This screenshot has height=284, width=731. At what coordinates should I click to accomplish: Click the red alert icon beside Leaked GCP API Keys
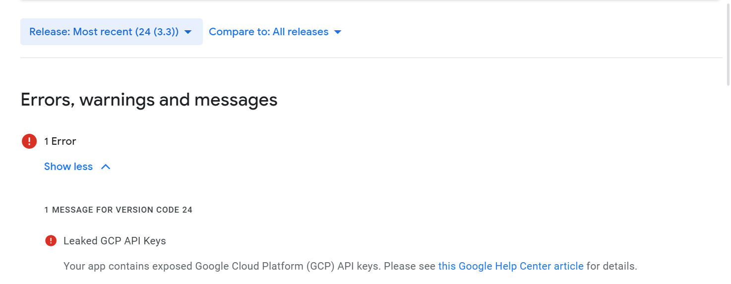coord(51,241)
